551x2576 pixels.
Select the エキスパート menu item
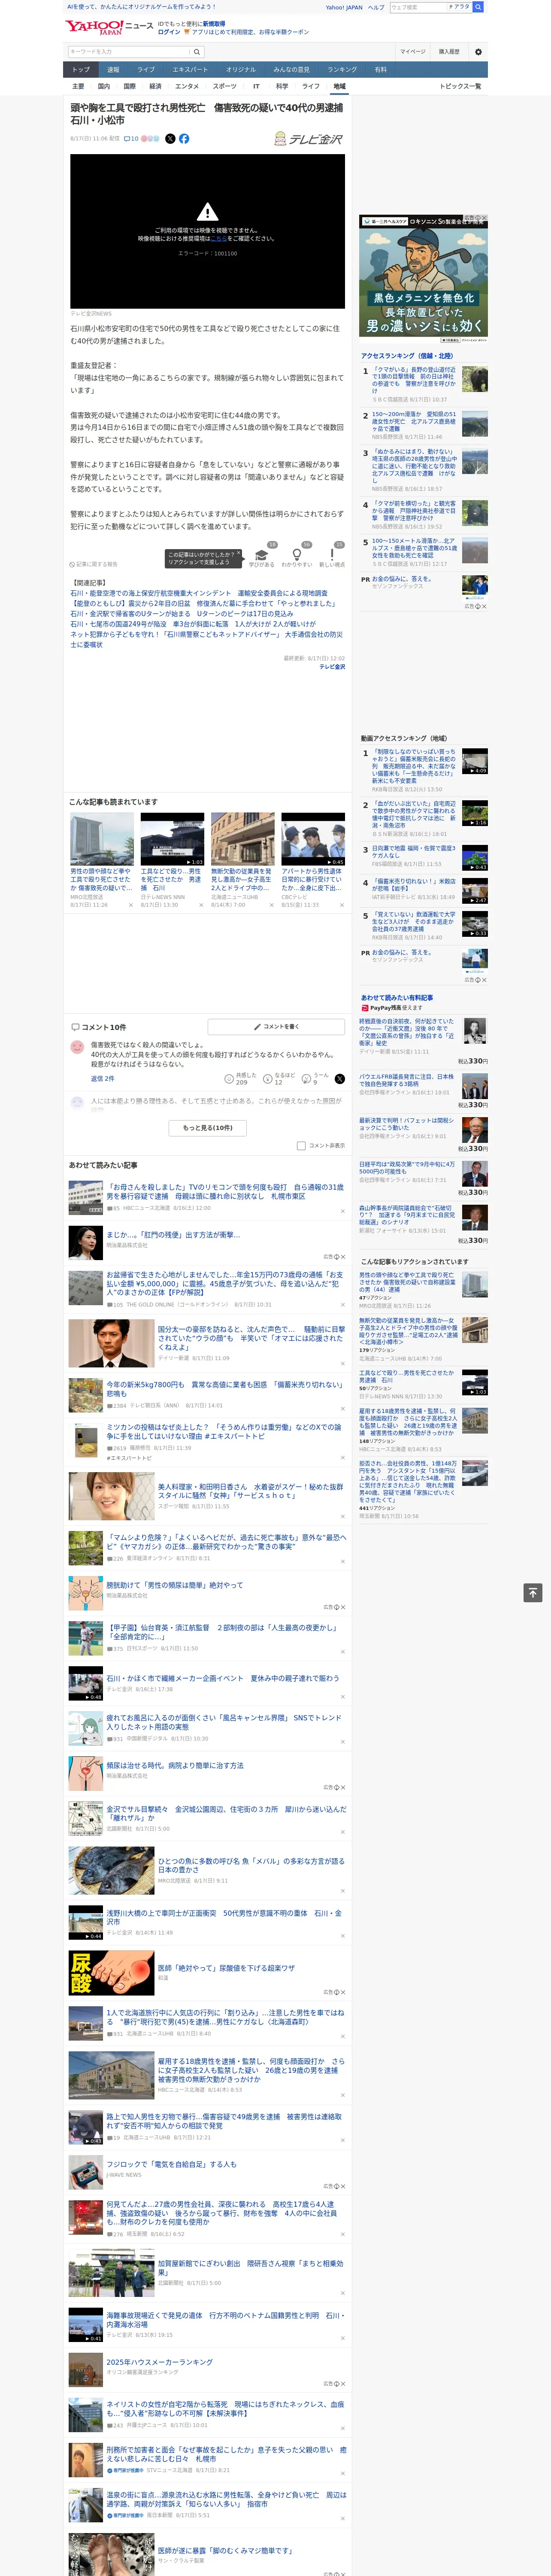tap(190, 70)
